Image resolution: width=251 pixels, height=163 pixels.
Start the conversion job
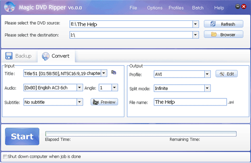coord(22,136)
